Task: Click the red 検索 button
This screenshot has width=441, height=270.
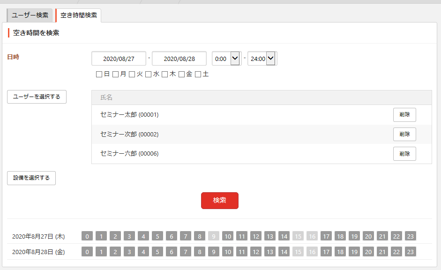Action: [x=220, y=201]
